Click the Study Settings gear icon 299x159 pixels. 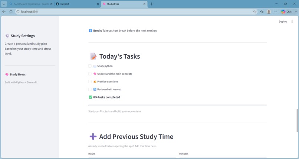tap(7, 36)
